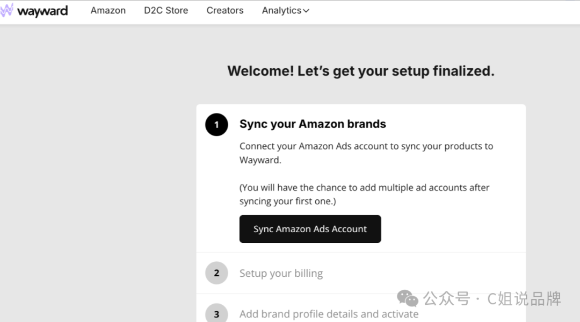The width and height of the screenshot is (580, 322).
Task: Open the Creators navigation item
Action: coord(225,11)
